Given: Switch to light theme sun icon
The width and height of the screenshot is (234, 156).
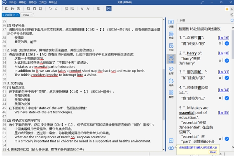Looking at the screenshot, I should (227, 9).
